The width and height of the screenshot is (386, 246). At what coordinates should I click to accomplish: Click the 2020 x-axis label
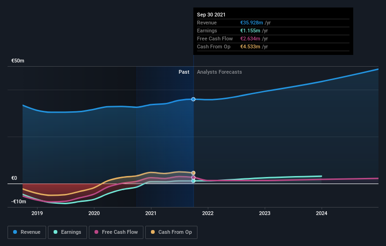94,213
